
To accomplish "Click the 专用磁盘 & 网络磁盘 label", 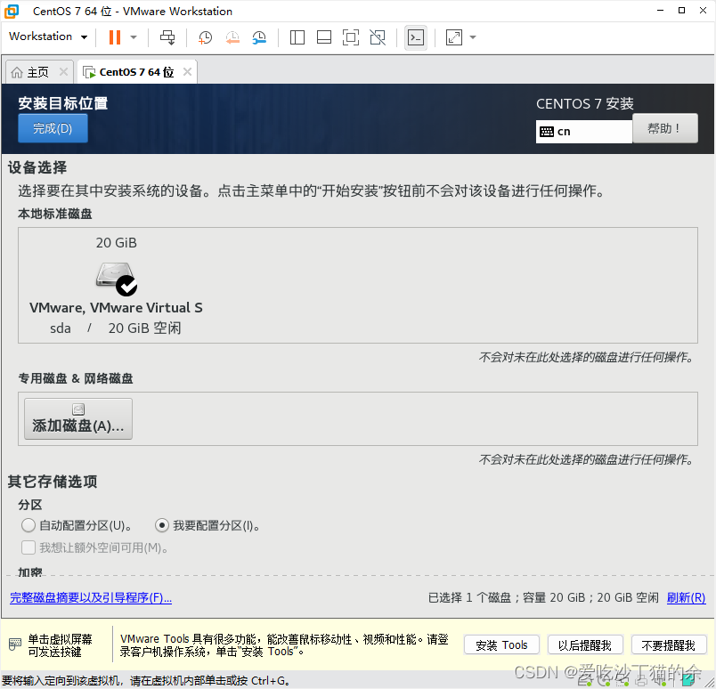I will coord(76,378).
